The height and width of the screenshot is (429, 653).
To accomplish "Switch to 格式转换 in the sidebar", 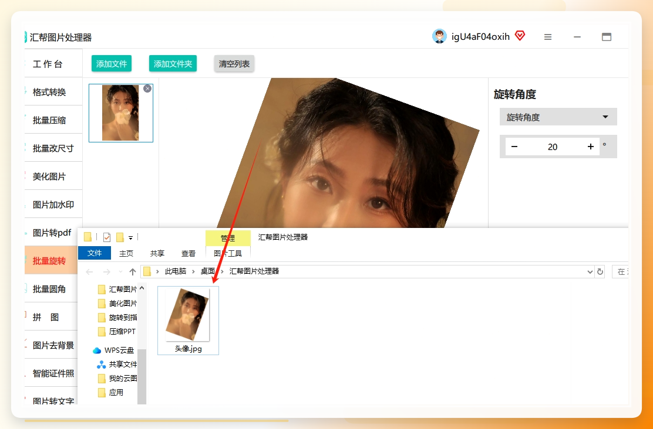I will click(x=53, y=92).
